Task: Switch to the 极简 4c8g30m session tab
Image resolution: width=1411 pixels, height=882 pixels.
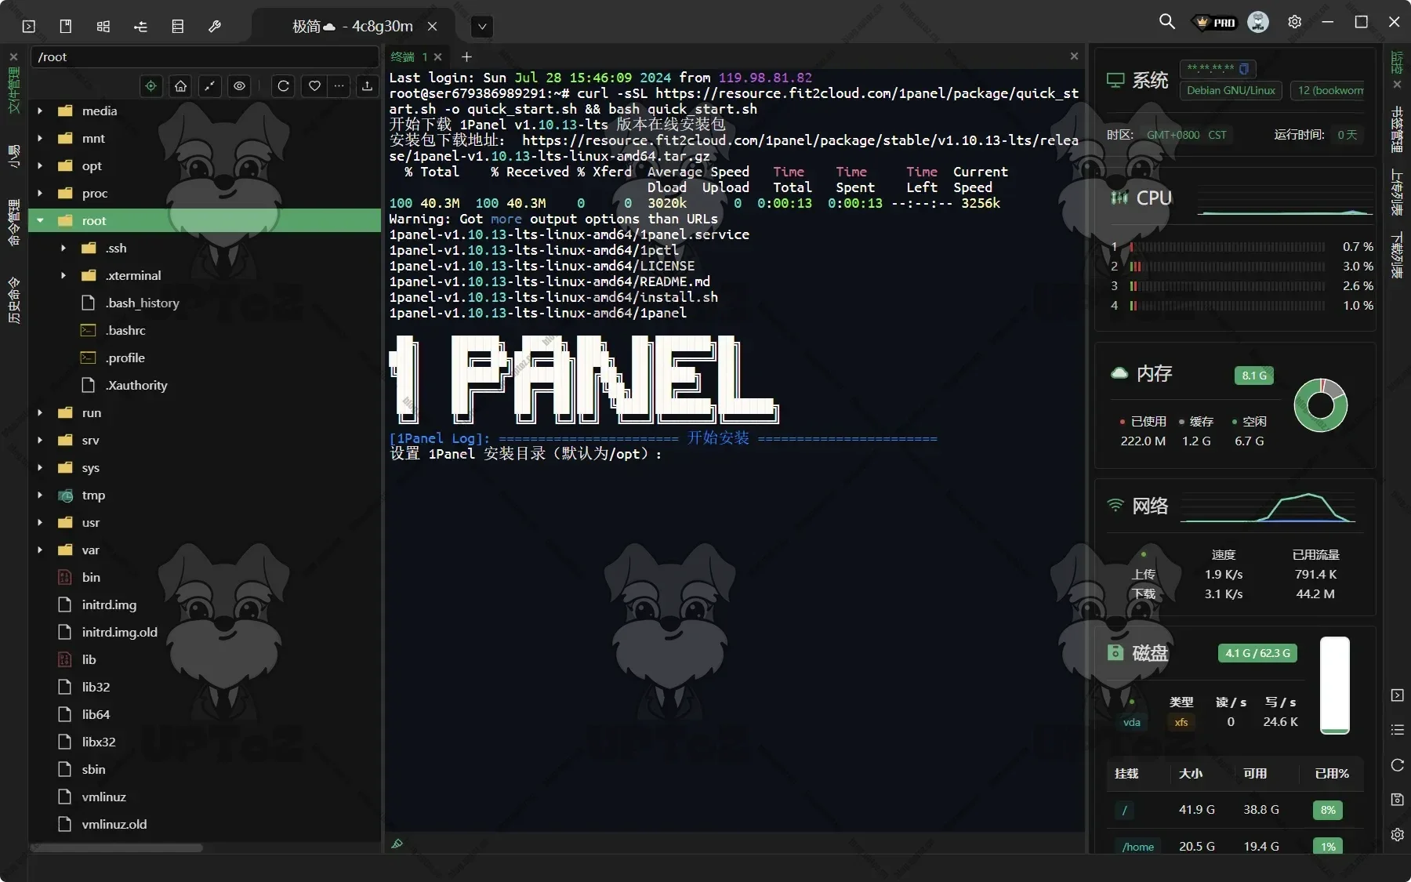Action: coord(353,27)
